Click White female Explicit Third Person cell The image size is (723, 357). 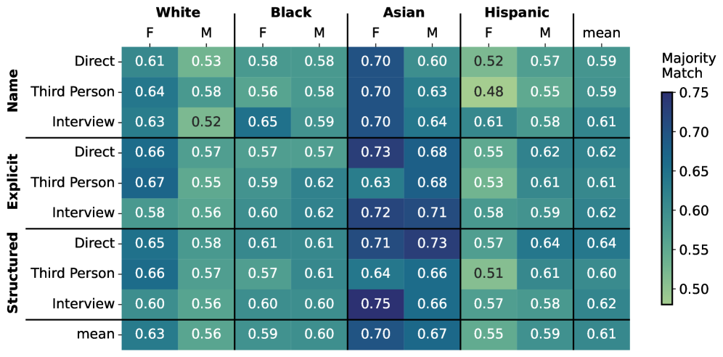(150, 182)
